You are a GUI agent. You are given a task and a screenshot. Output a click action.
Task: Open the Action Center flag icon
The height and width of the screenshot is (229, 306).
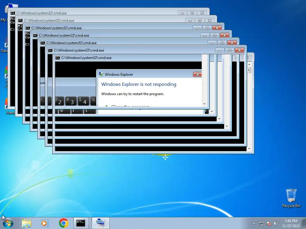click(269, 223)
